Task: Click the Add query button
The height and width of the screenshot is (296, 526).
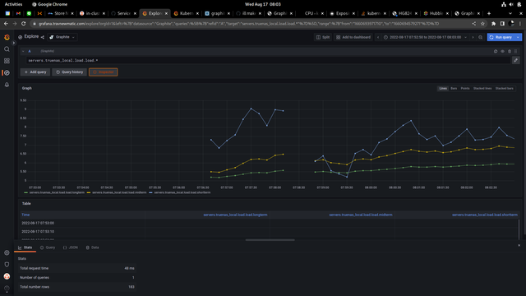Action: (x=35, y=72)
